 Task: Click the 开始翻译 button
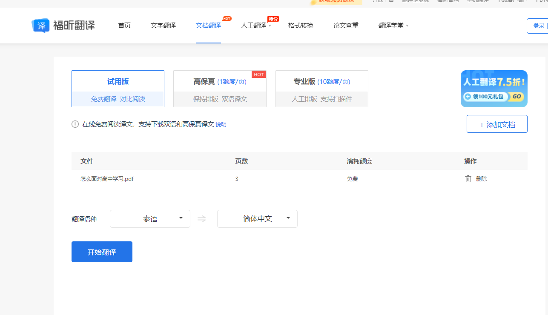(x=102, y=252)
